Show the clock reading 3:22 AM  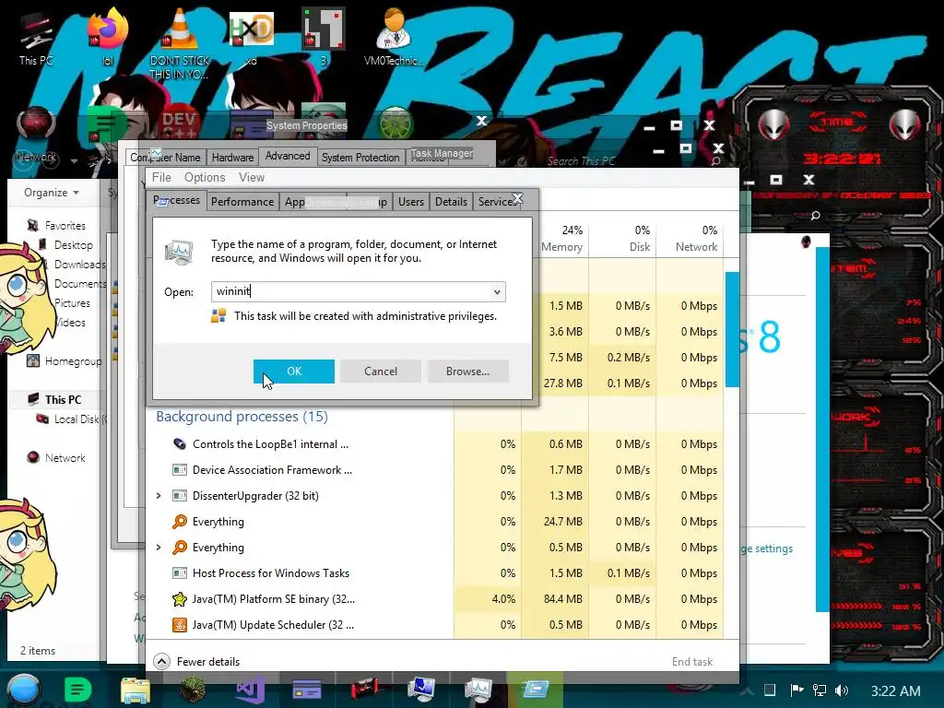896,690
